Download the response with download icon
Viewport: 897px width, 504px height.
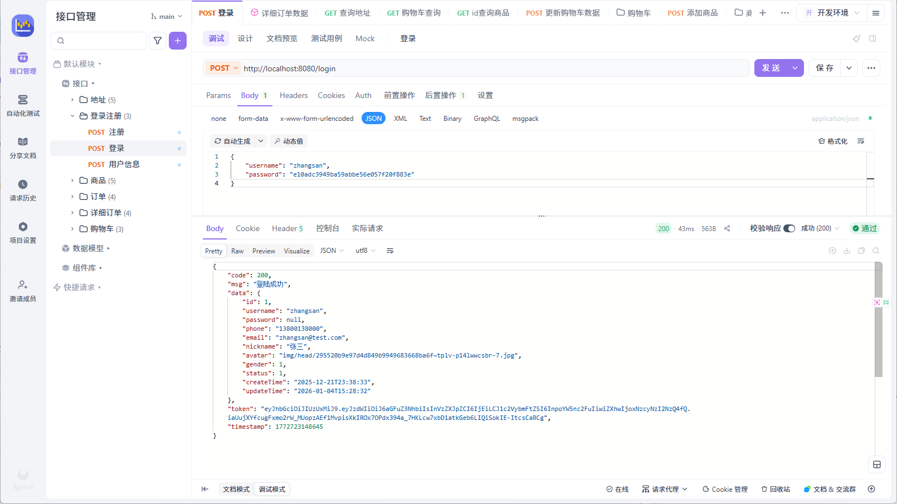coord(847,251)
